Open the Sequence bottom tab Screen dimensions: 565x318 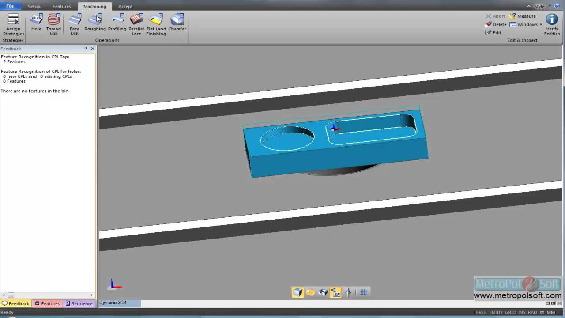click(79, 303)
